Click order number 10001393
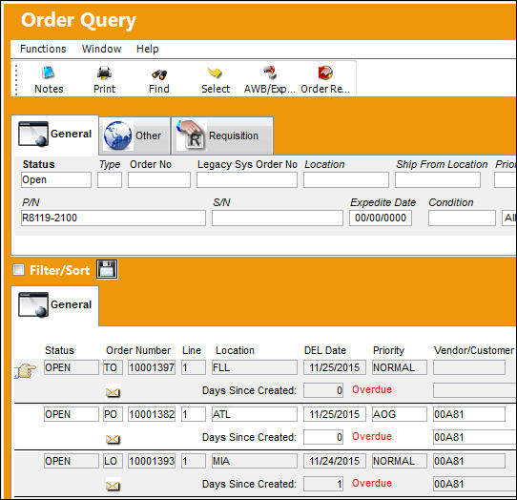 click(x=152, y=461)
